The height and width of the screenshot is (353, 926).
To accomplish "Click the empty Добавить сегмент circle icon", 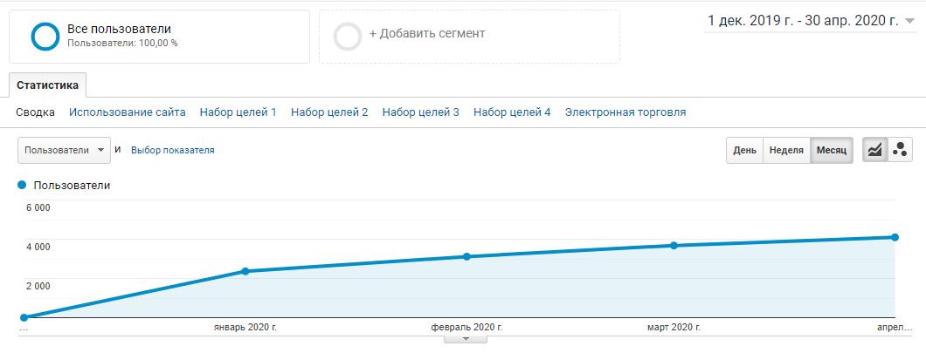I will point(348,36).
